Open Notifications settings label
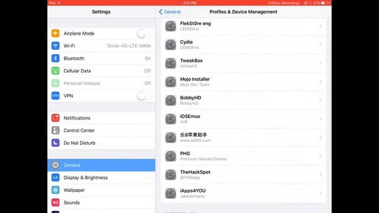 (x=77, y=118)
